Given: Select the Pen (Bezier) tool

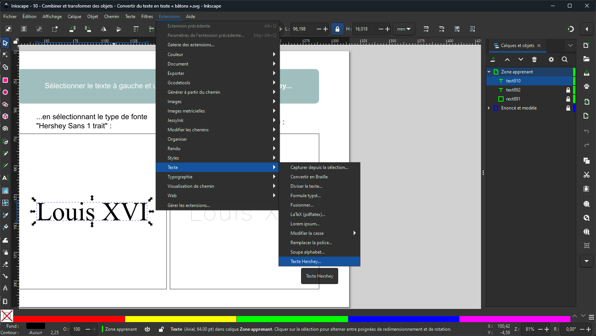Looking at the screenshot, I should click(x=5, y=141).
